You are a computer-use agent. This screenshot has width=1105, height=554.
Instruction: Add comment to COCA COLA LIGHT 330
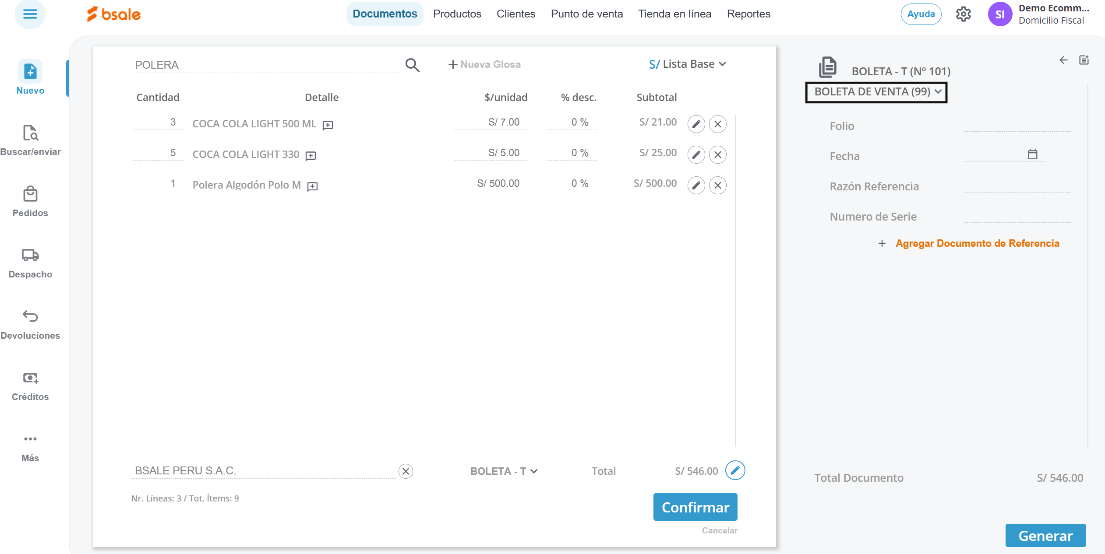[311, 156]
